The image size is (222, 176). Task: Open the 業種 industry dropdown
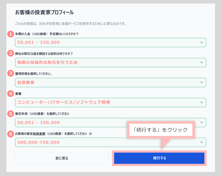(x=111, y=103)
